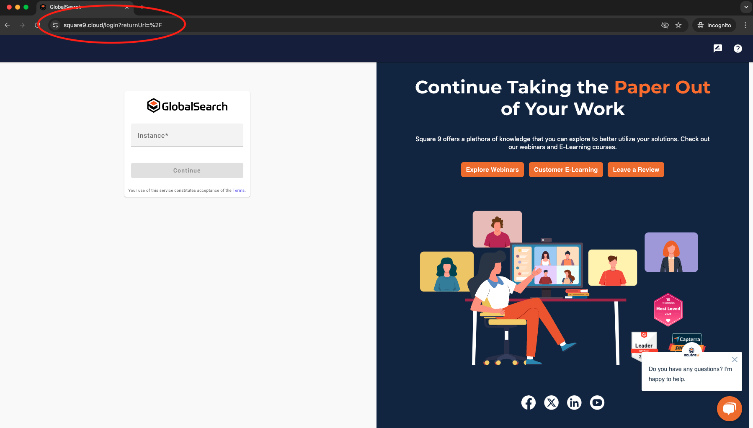Viewport: 753px width, 428px height.
Task: Open the Terms link below the form
Action: point(238,190)
